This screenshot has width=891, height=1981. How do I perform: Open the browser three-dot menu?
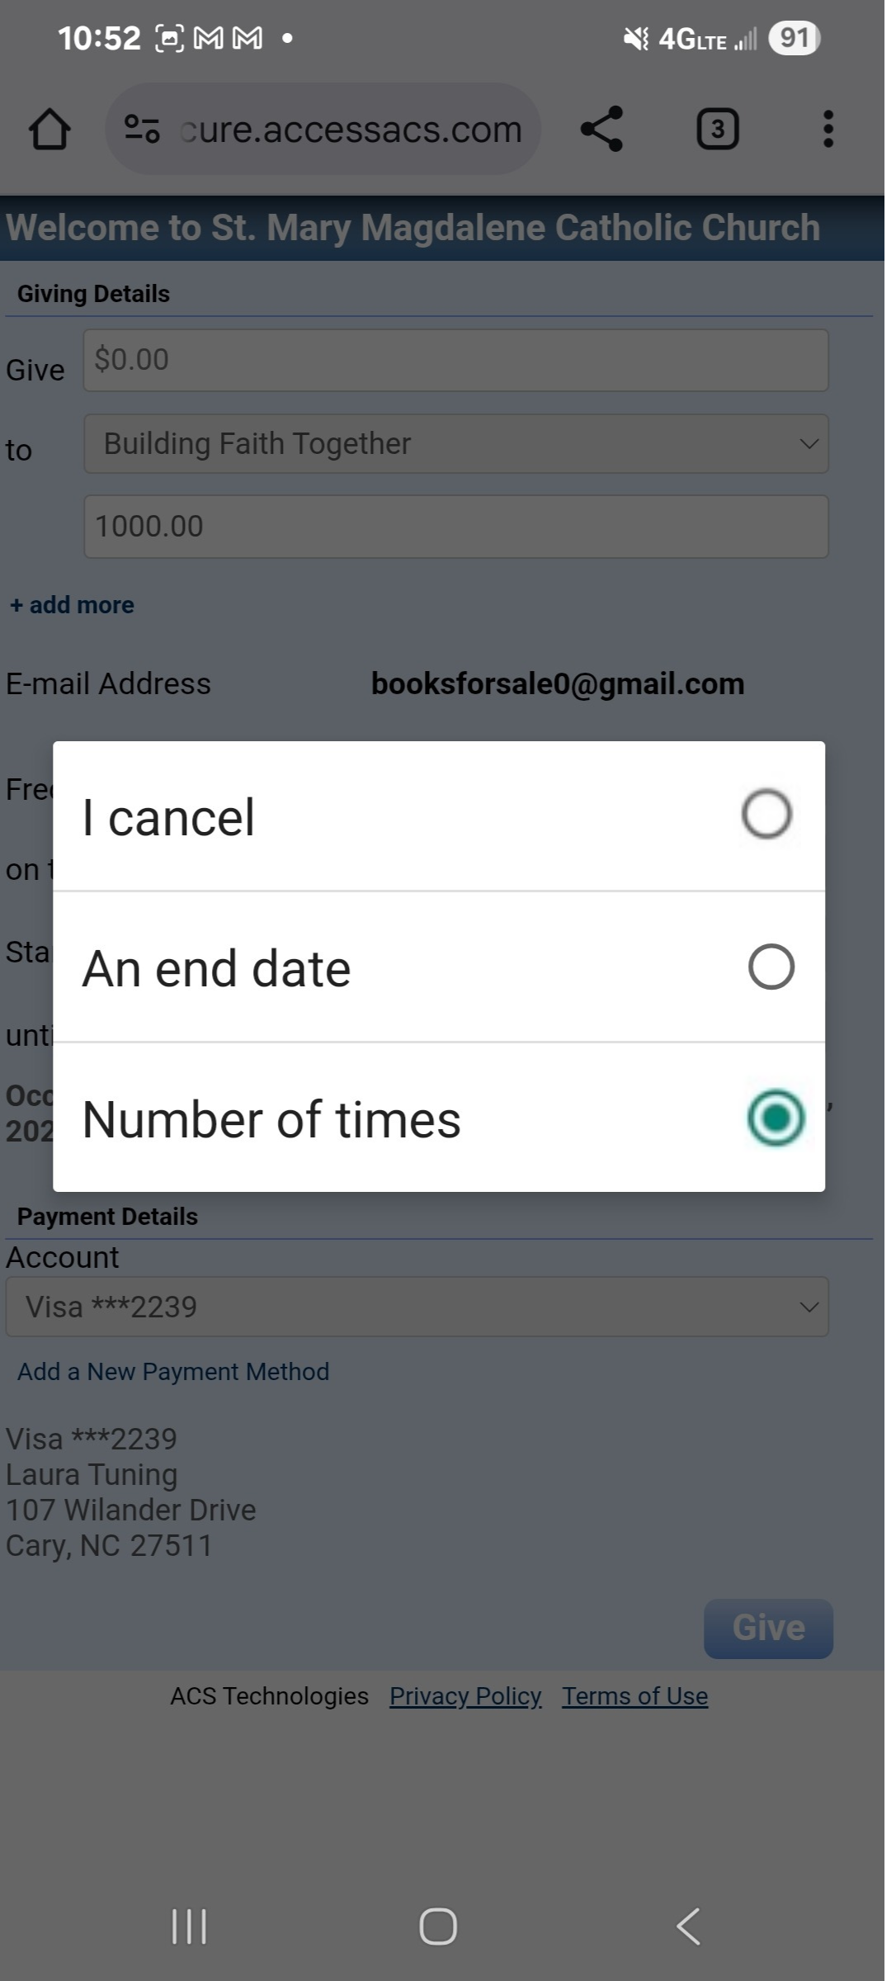[827, 130]
